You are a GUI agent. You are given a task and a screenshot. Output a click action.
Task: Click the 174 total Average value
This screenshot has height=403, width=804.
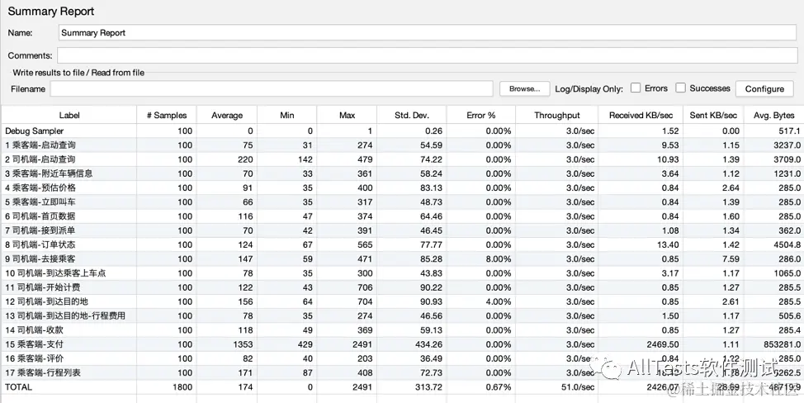click(x=246, y=387)
